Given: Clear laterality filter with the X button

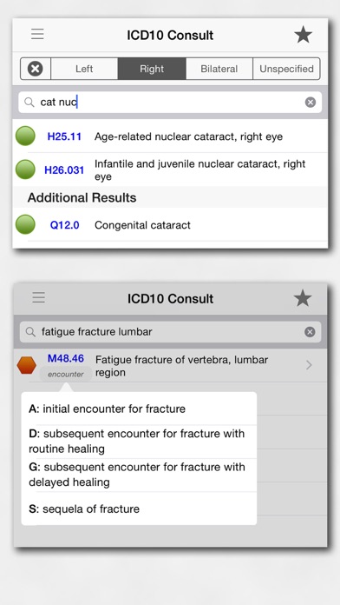Looking at the screenshot, I should (35, 69).
